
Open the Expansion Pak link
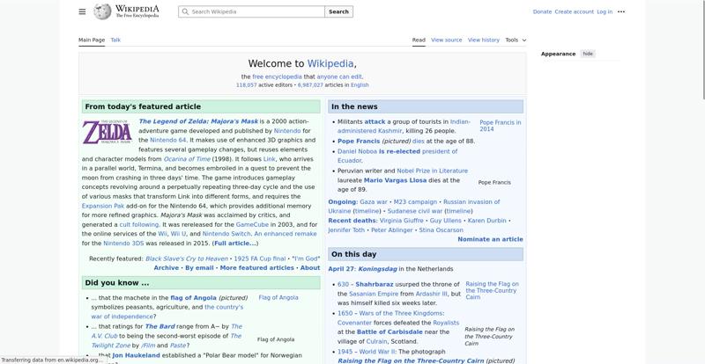[103, 206]
